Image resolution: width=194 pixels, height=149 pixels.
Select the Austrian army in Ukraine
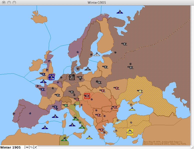pyautogui.click(x=116, y=88)
